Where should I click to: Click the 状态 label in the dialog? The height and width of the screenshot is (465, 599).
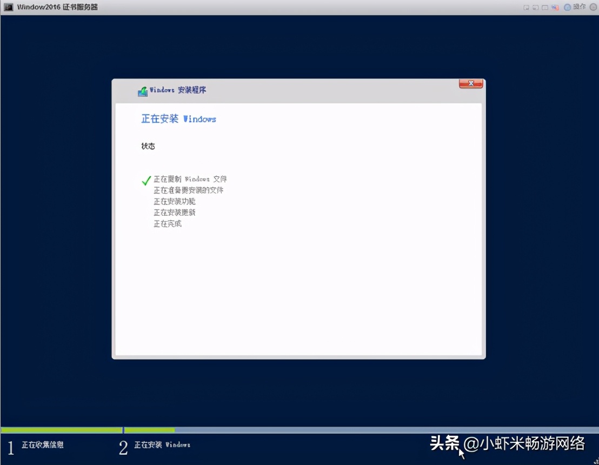coord(148,146)
